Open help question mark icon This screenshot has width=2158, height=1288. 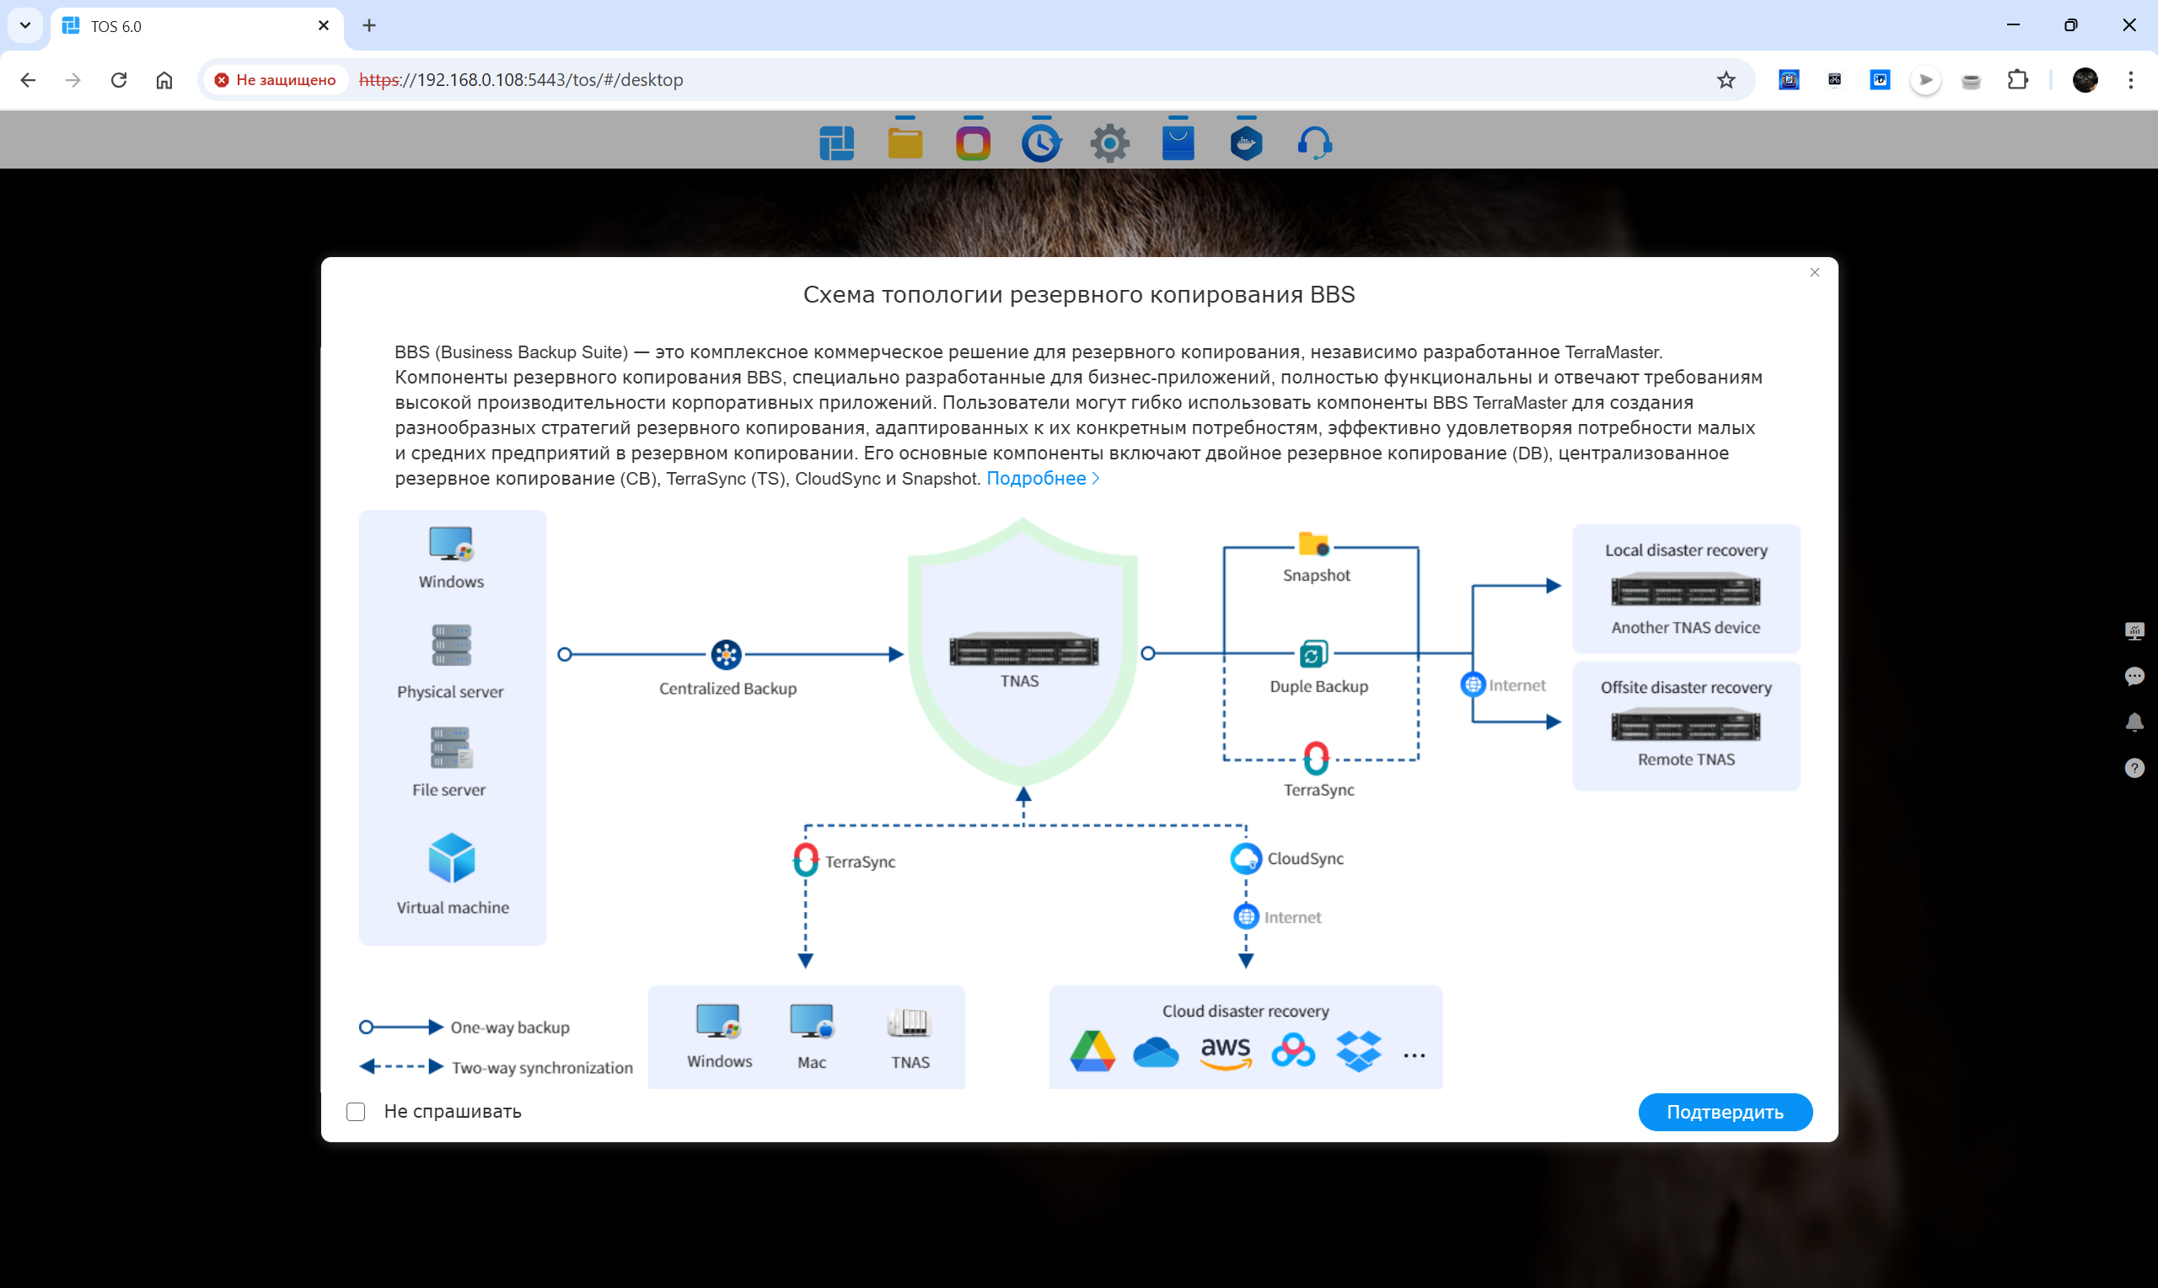pos(2134,768)
